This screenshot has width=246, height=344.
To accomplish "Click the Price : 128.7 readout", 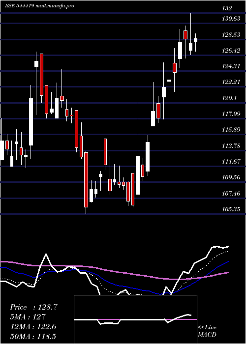I will [x=33, y=307].
